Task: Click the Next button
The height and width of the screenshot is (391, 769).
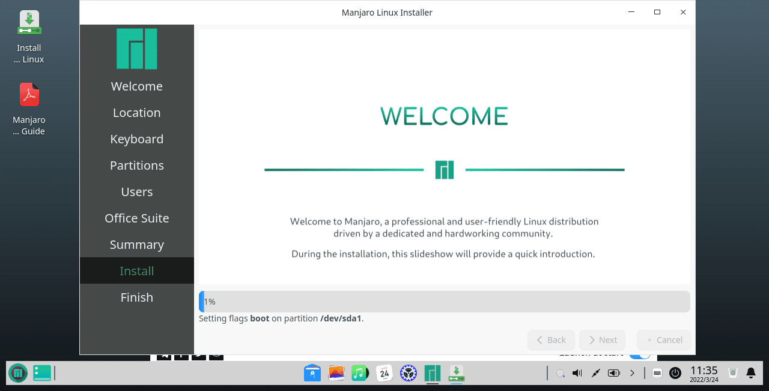Action: click(602, 340)
